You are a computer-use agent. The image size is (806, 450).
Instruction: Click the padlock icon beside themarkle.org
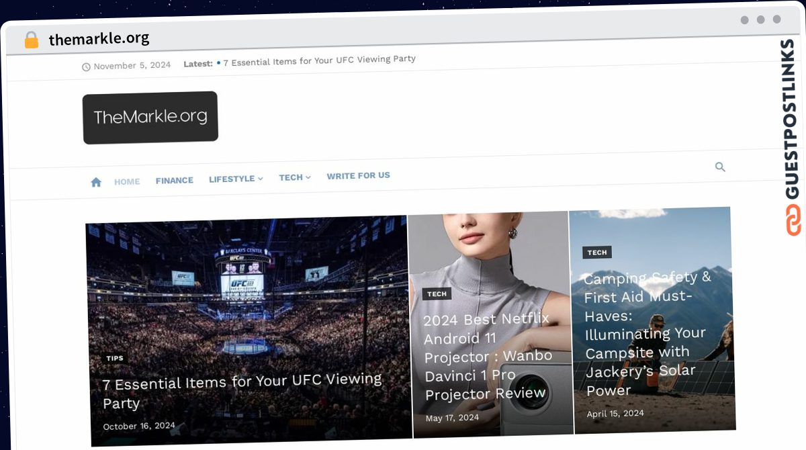click(32, 40)
